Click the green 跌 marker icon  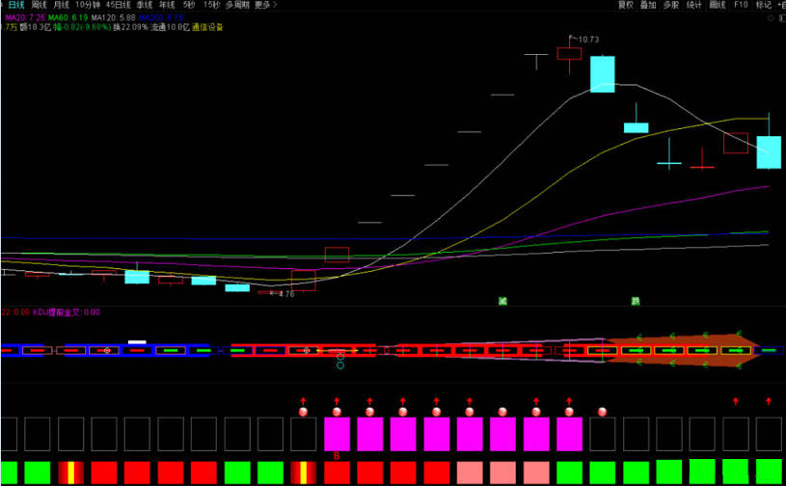tap(636, 301)
